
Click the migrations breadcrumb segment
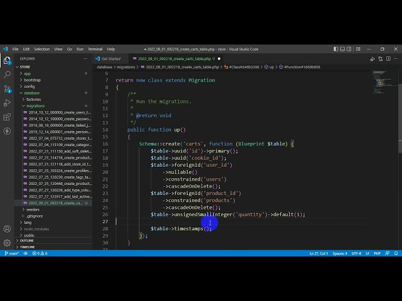click(x=126, y=67)
